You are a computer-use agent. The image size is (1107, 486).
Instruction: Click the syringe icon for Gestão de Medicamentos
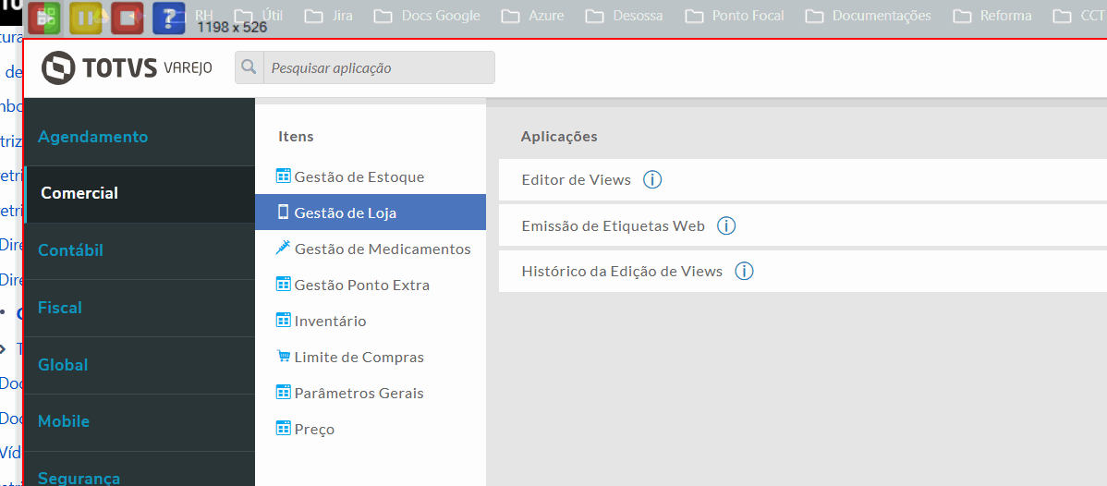pyautogui.click(x=283, y=249)
